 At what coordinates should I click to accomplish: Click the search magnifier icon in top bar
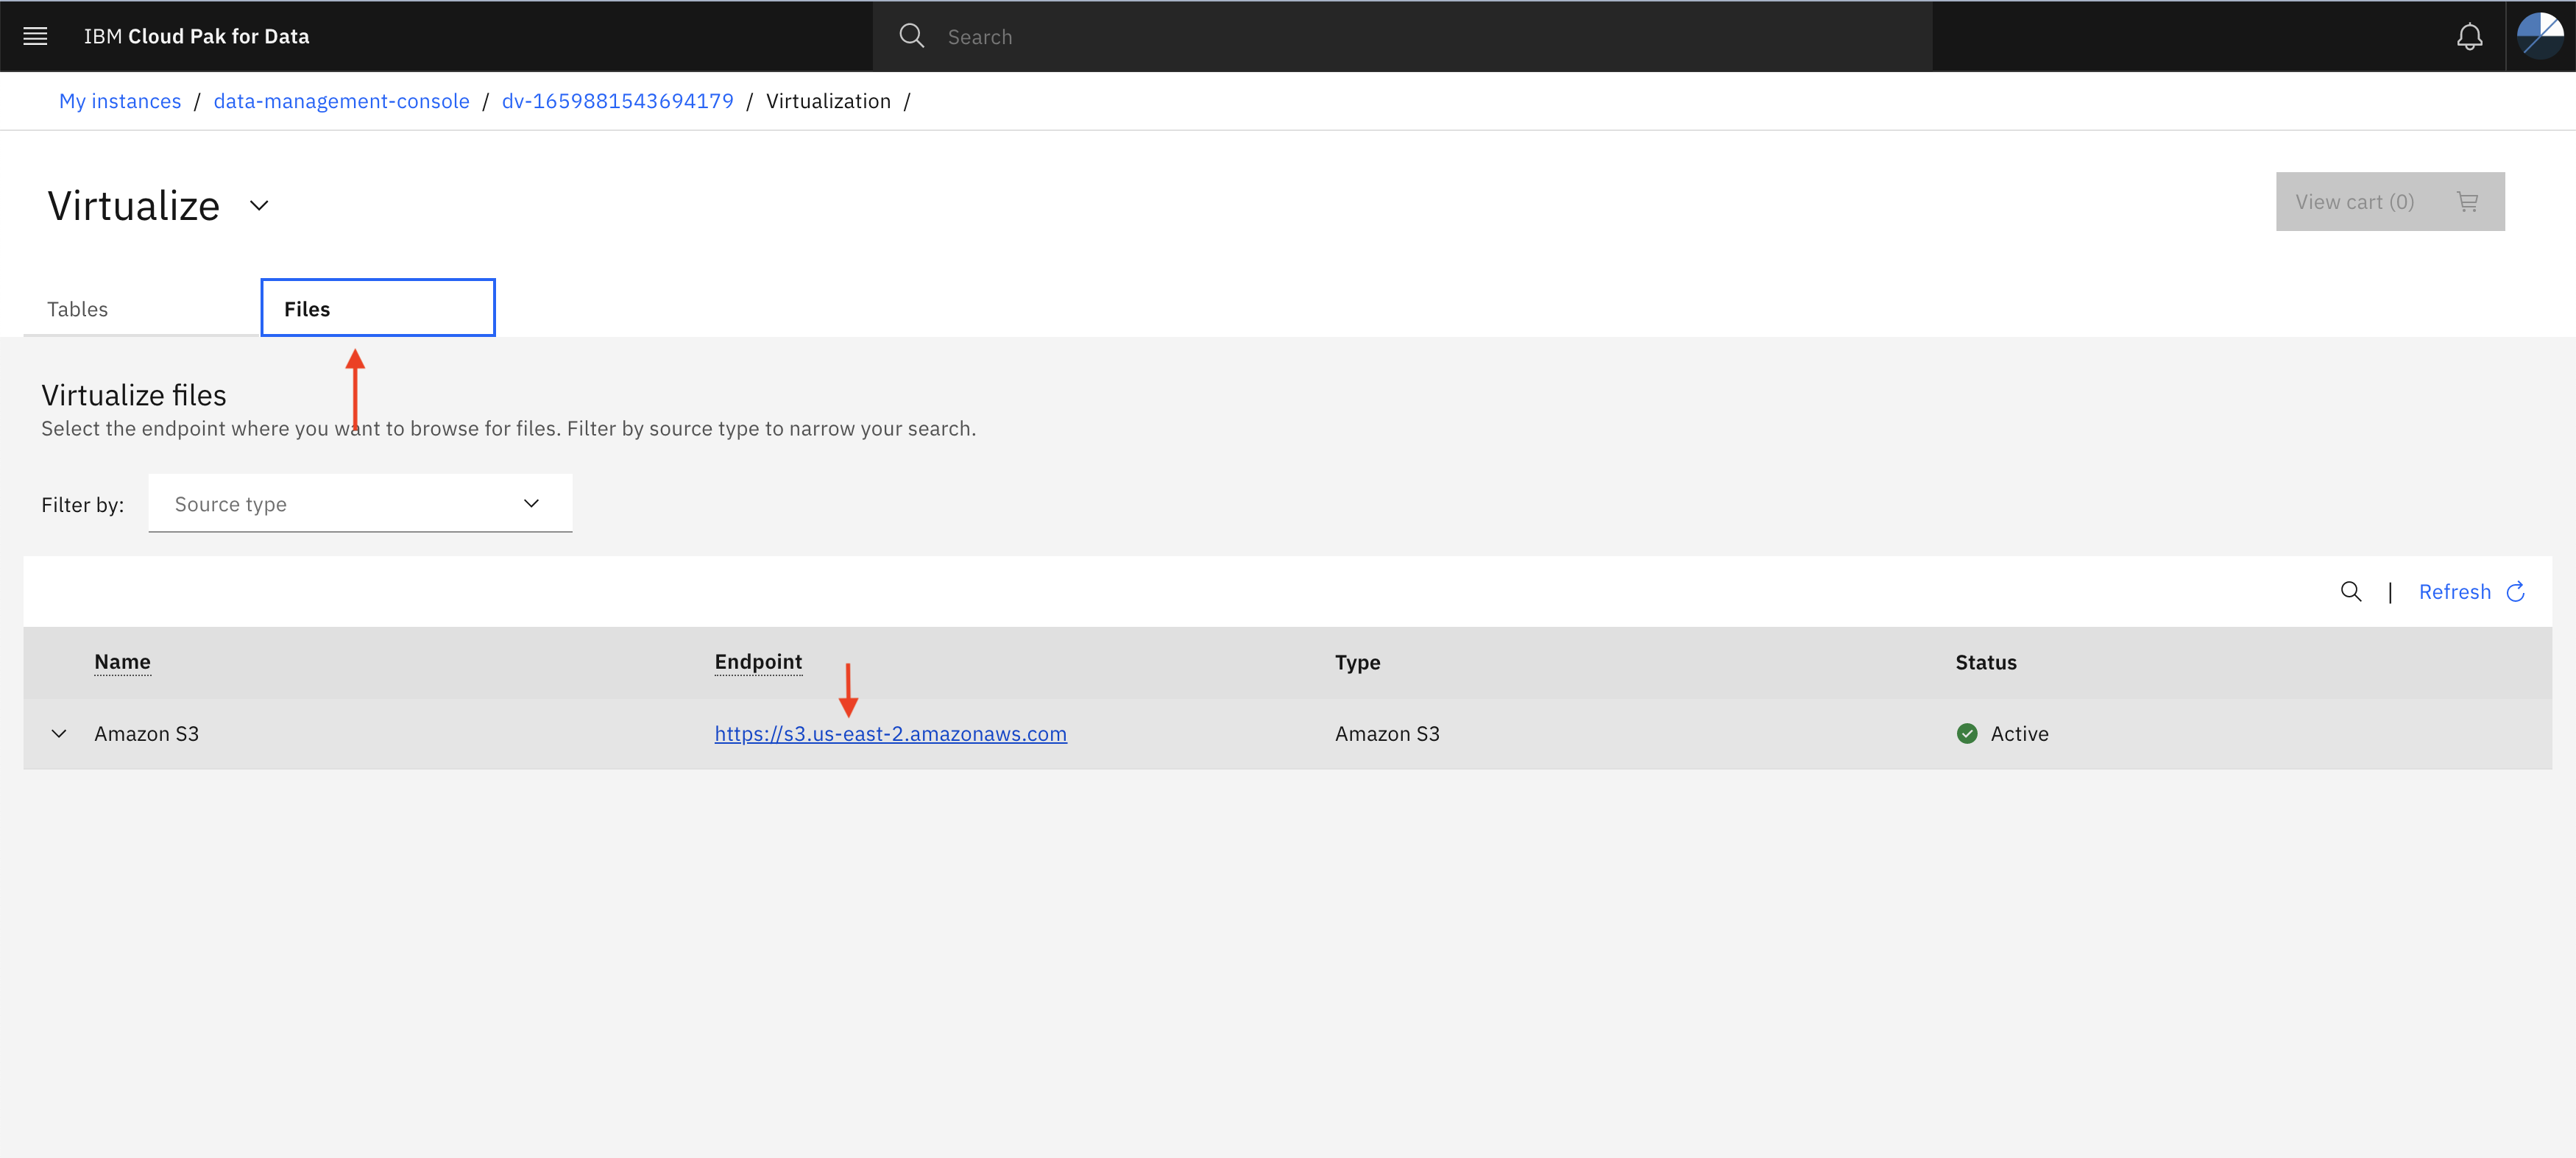point(911,37)
